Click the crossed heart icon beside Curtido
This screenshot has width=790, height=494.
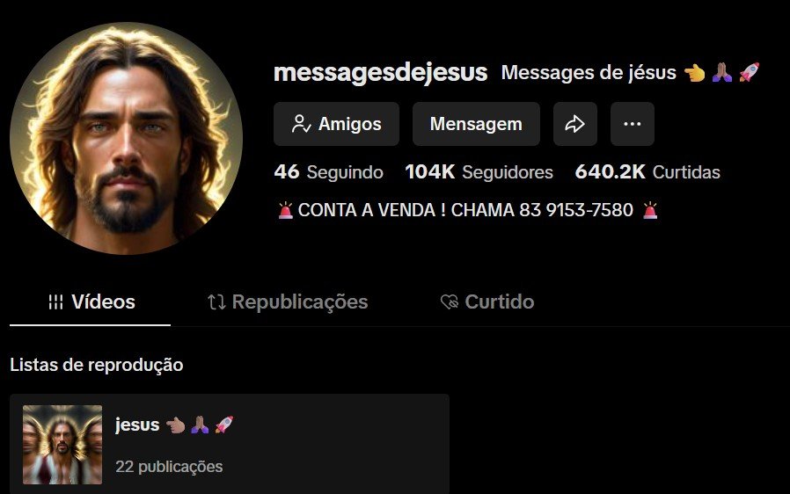(450, 302)
